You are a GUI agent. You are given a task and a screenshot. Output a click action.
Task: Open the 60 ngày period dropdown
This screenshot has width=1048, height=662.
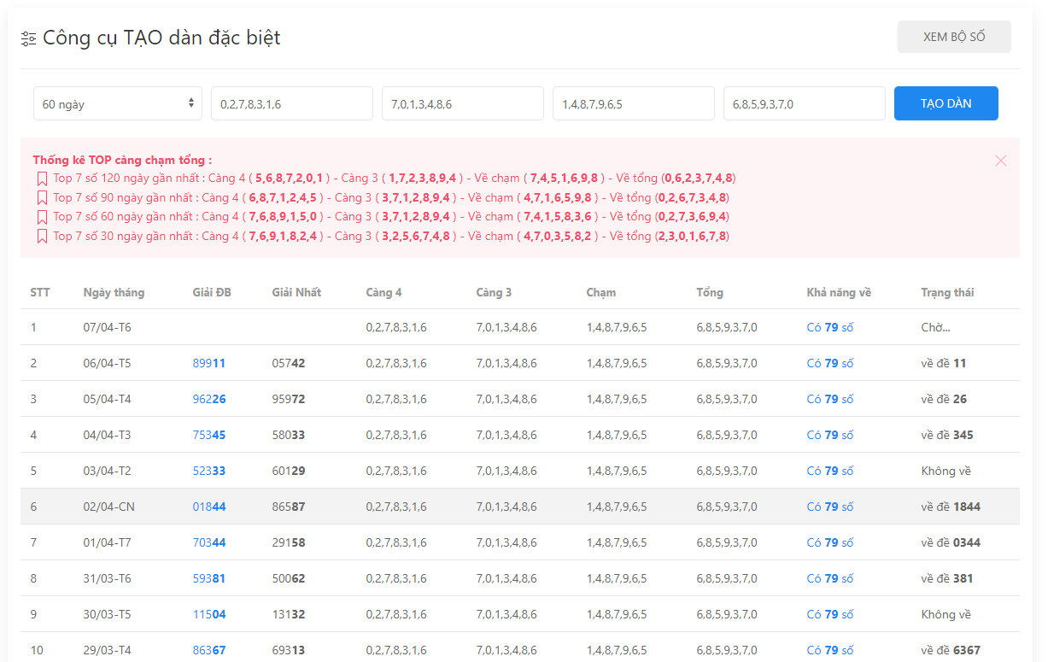point(118,103)
